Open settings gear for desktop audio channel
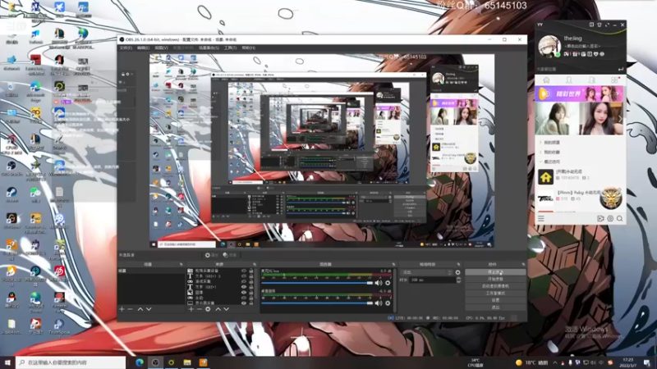The width and height of the screenshot is (657, 369). (388, 303)
